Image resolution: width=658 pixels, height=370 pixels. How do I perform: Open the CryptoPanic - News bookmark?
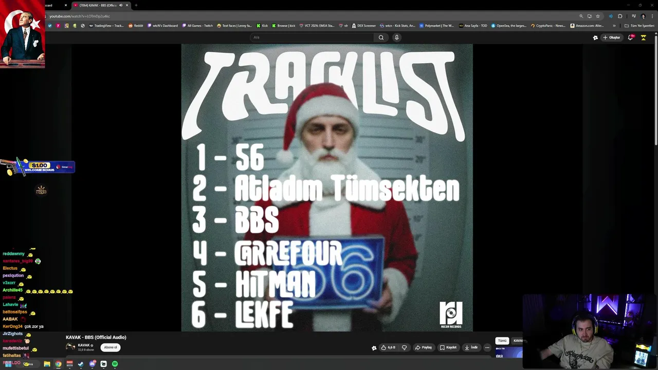tap(548, 26)
